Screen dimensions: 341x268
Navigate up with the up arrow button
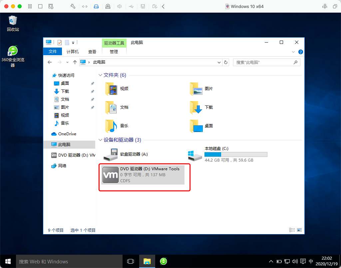pos(74,62)
